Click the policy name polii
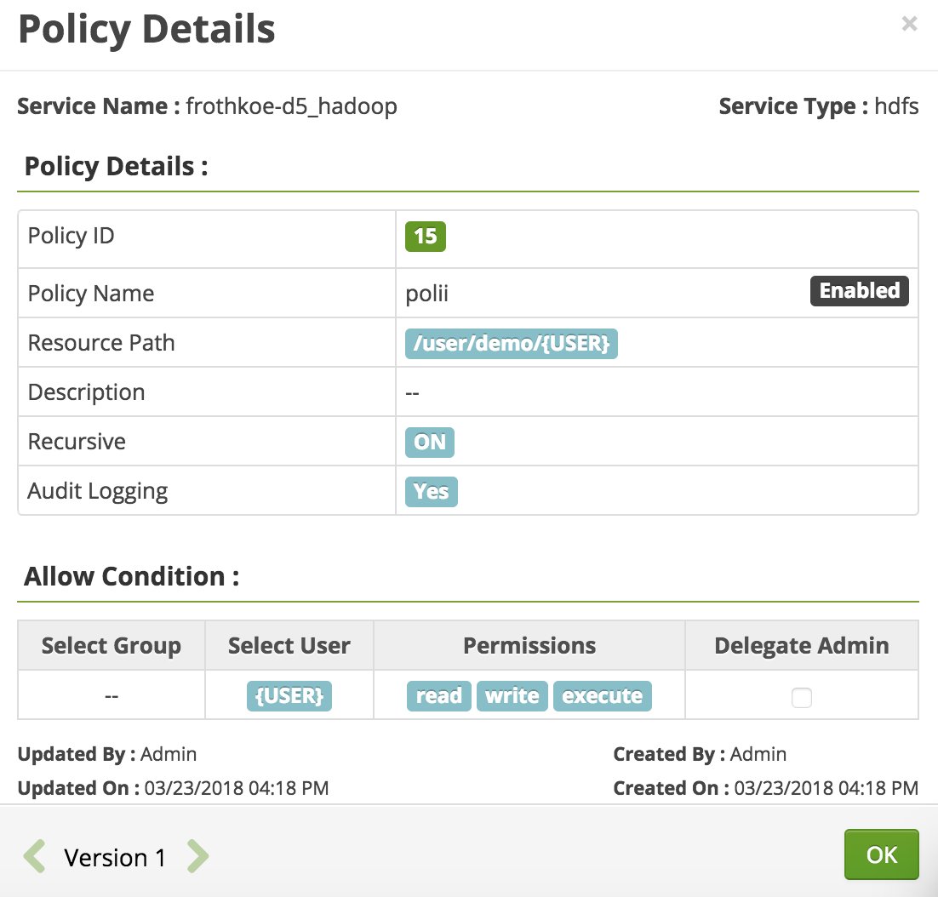The image size is (938, 897). click(x=427, y=294)
